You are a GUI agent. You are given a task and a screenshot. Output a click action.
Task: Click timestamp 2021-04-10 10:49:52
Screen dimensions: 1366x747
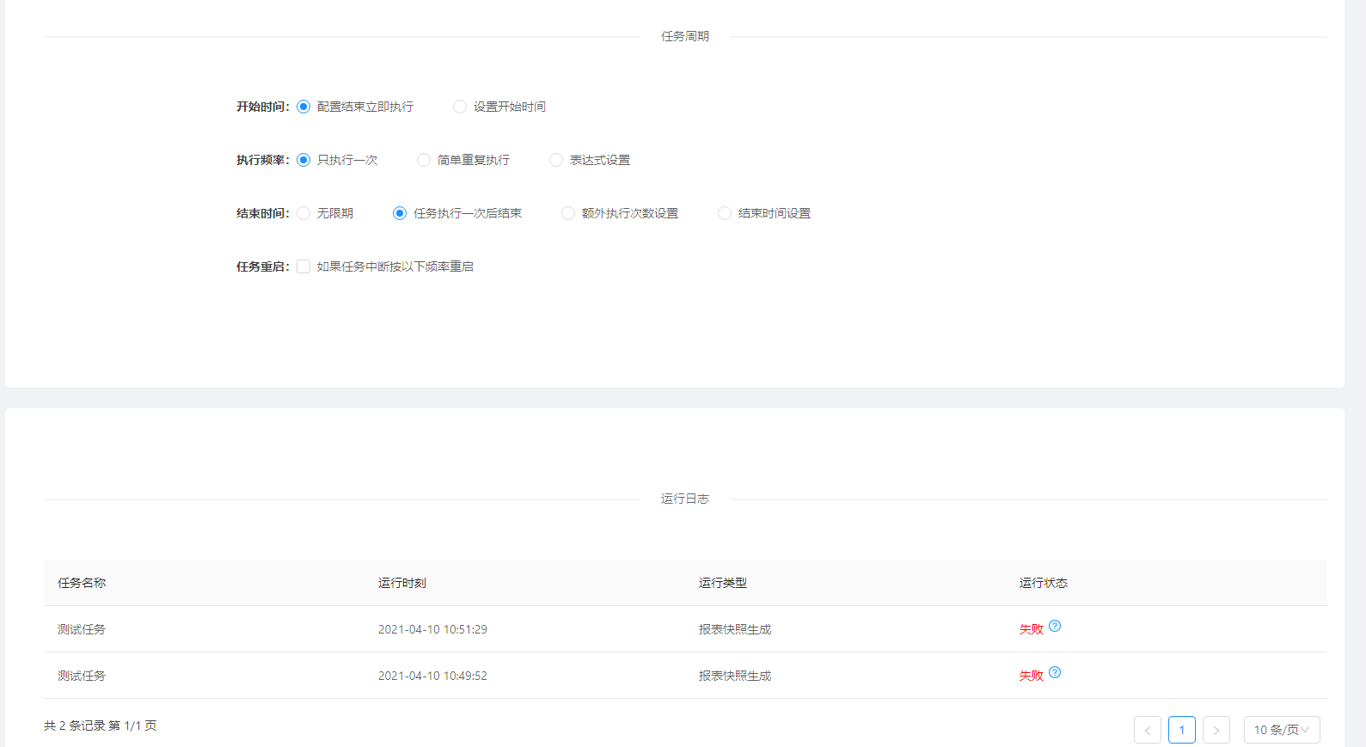click(x=432, y=676)
